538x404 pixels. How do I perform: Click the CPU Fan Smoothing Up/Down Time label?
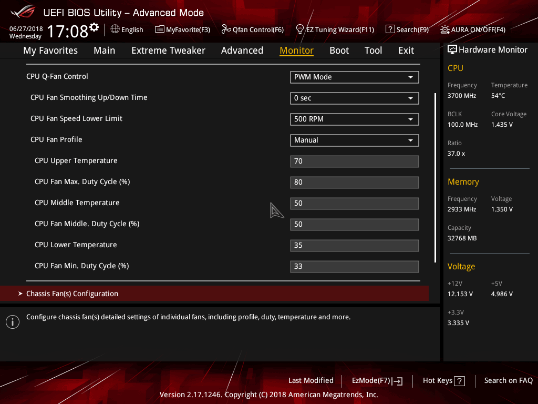[x=89, y=97]
